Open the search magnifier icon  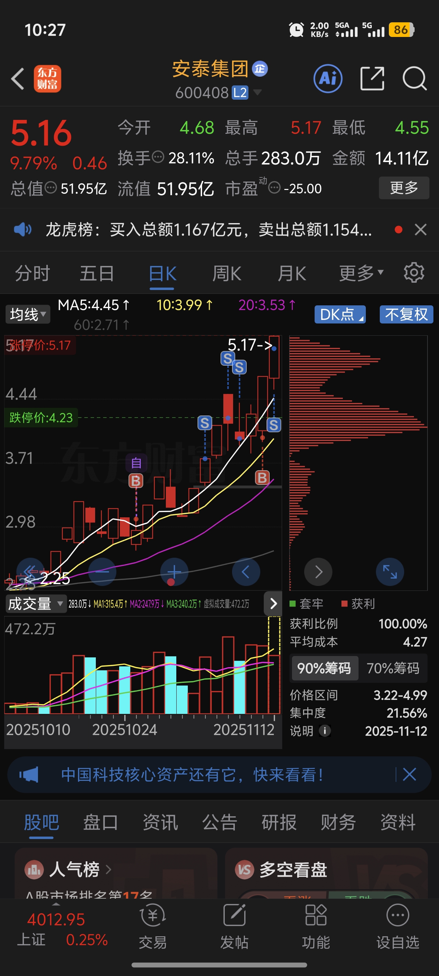coord(415,78)
